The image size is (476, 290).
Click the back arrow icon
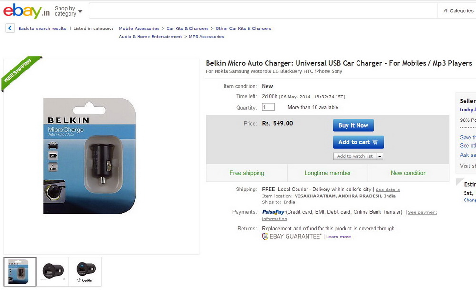tap(10, 28)
